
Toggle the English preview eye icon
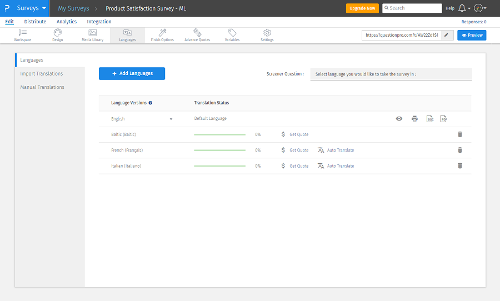pos(399,119)
